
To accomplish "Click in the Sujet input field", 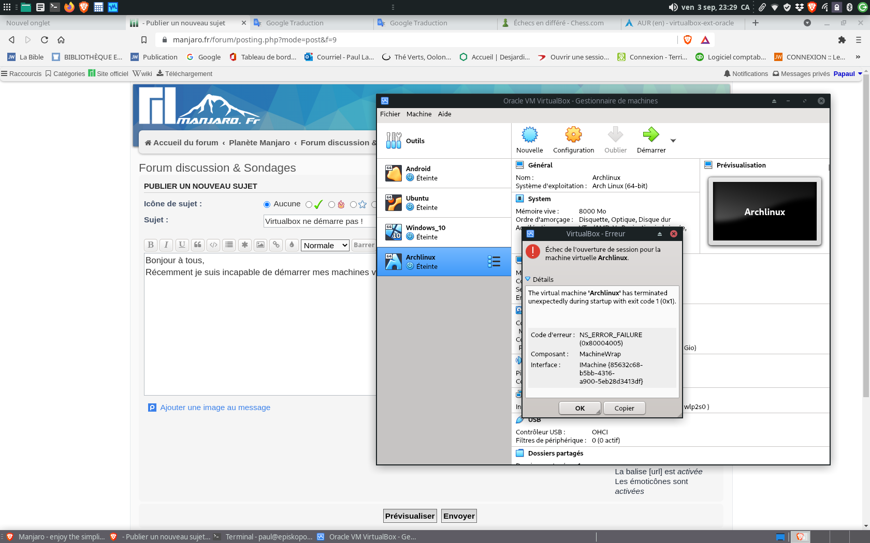I will (x=320, y=221).
